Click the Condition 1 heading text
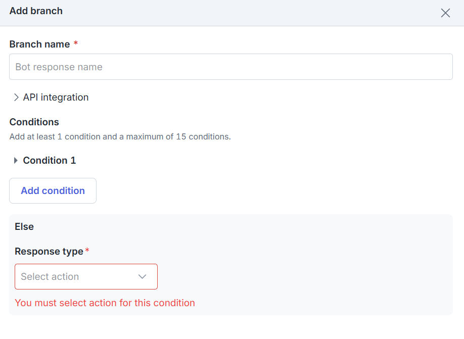464x339 pixels. [50, 160]
